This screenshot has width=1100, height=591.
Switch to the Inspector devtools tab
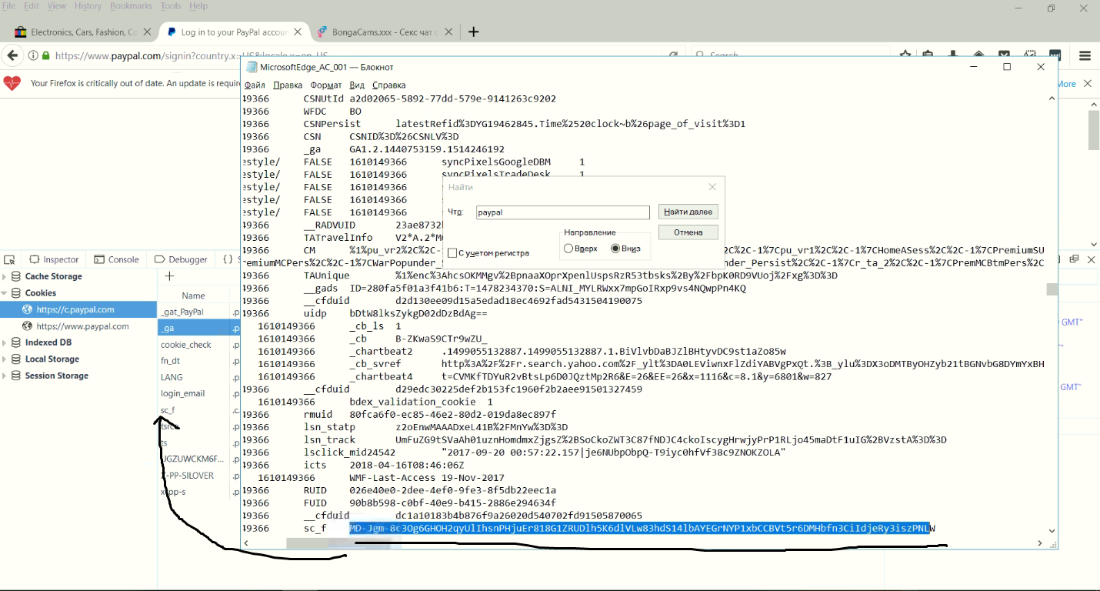click(54, 259)
